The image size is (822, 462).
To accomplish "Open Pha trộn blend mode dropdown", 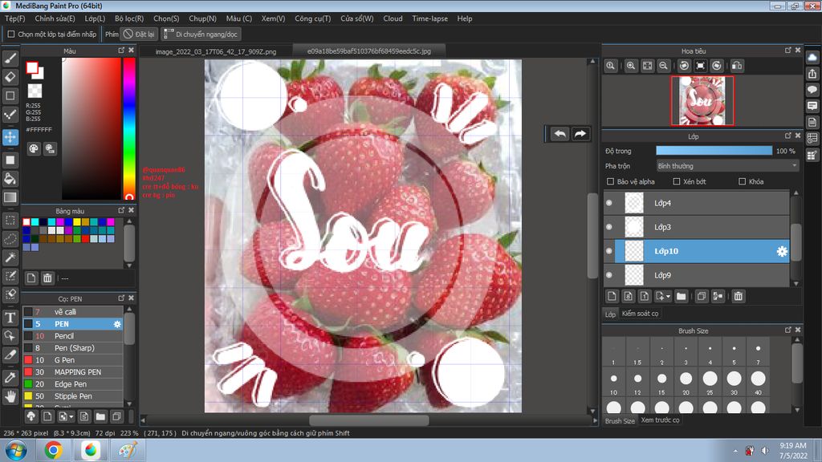I will pos(727,166).
